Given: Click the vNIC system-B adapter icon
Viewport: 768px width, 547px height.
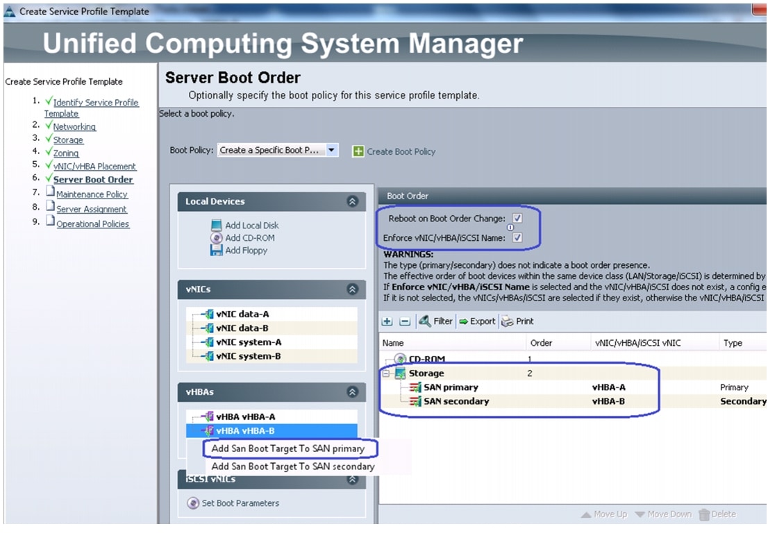Looking at the screenshot, I should [209, 357].
